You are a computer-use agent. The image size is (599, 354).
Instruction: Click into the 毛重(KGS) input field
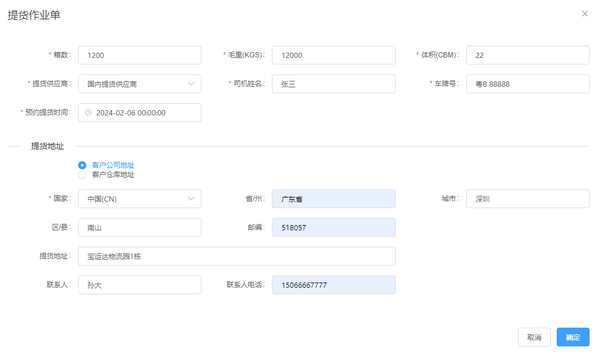[334, 55]
